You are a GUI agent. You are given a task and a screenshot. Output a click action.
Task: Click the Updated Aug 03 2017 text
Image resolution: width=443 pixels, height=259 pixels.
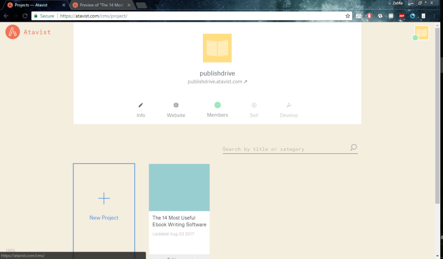pyautogui.click(x=173, y=234)
